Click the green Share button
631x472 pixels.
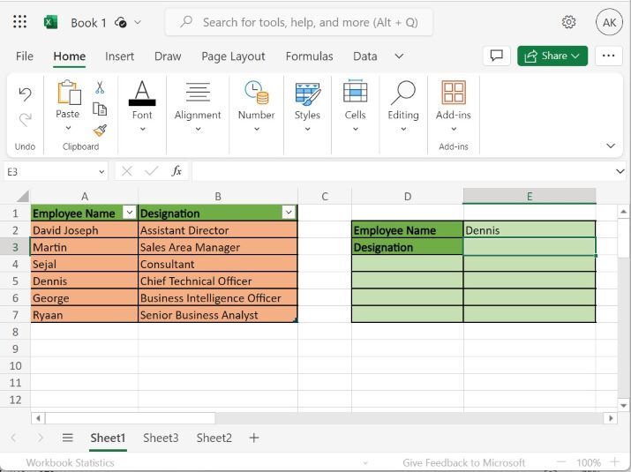tap(552, 56)
